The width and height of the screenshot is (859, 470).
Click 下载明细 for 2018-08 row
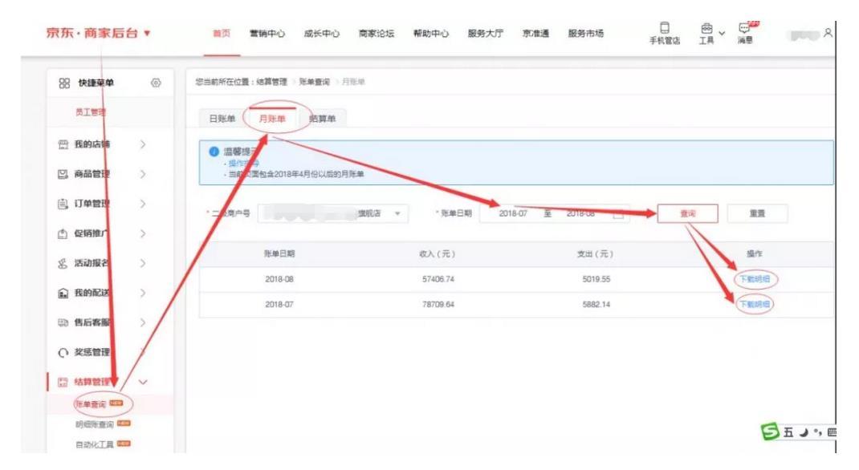click(755, 279)
